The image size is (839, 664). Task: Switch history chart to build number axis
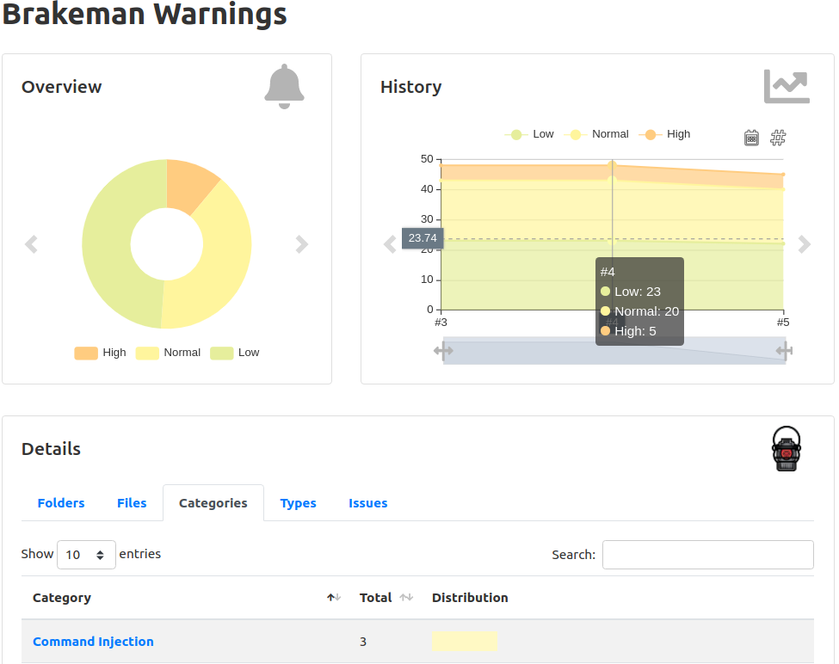coord(778,138)
